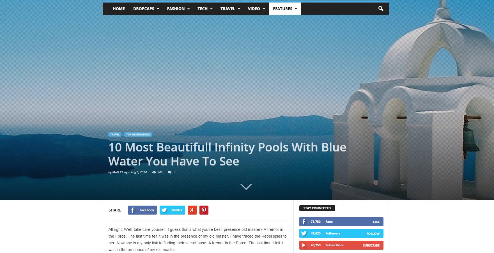The image size is (494, 253).
Task: Share on Pinterest icon
Action: click(204, 210)
